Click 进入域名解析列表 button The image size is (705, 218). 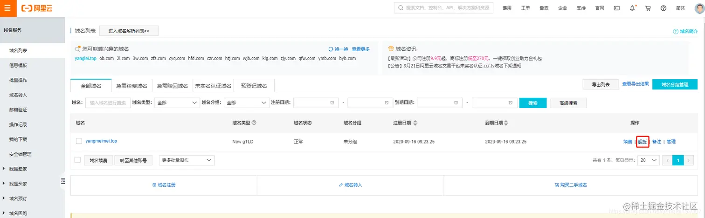point(129,31)
